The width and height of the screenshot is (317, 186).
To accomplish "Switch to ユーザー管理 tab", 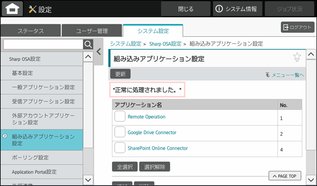I will point(92,31).
